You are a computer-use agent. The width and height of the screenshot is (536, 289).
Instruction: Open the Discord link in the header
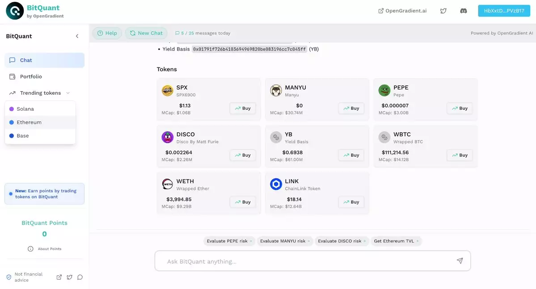464,11
